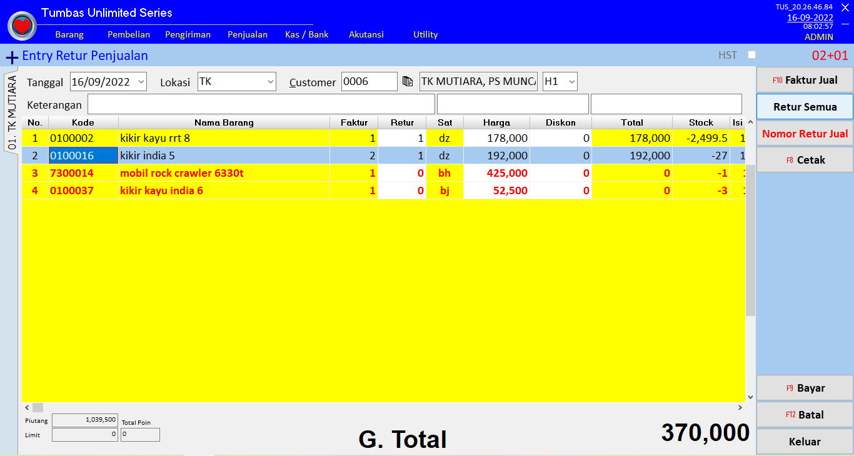Select the kikir kayu india 6 row
854x456 pixels.
[x=383, y=191]
